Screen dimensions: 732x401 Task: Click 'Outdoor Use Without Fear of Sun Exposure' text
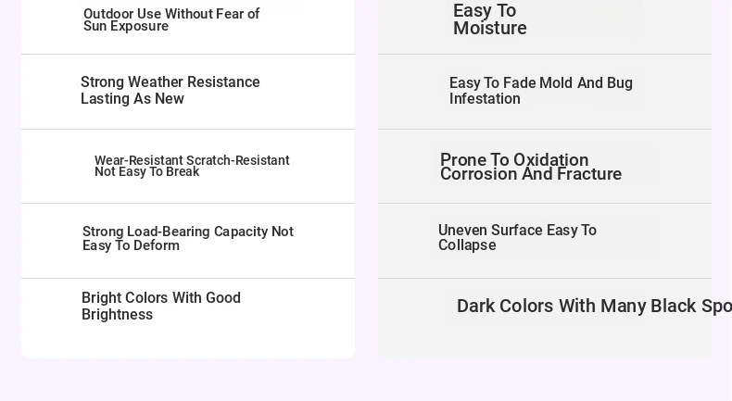(x=171, y=20)
